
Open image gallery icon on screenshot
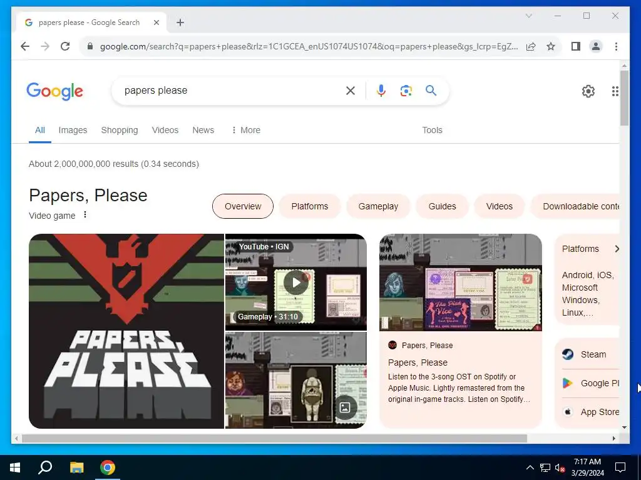345,407
